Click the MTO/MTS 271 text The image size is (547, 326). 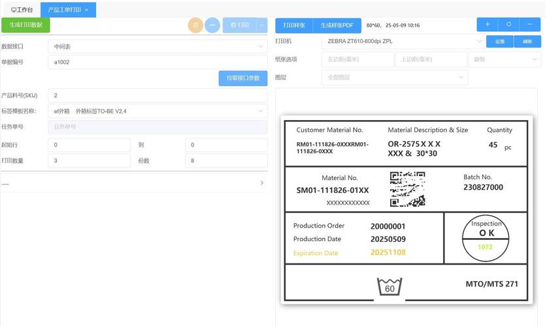click(491, 284)
